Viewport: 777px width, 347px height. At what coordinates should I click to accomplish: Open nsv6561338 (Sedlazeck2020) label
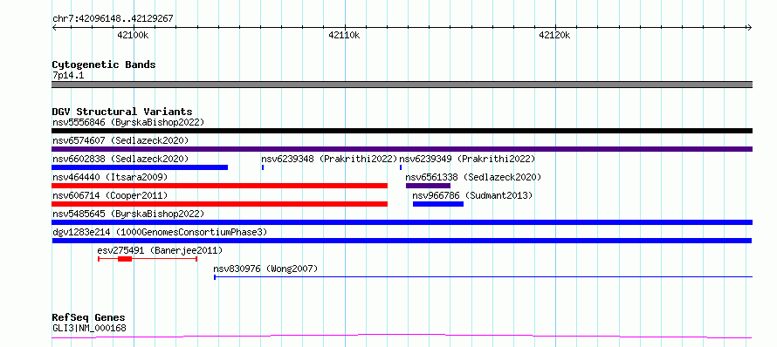(473, 177)
